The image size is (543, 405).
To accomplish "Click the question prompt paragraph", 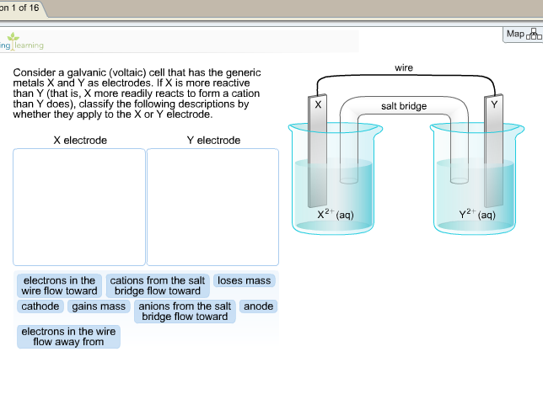I will (137, 93).
